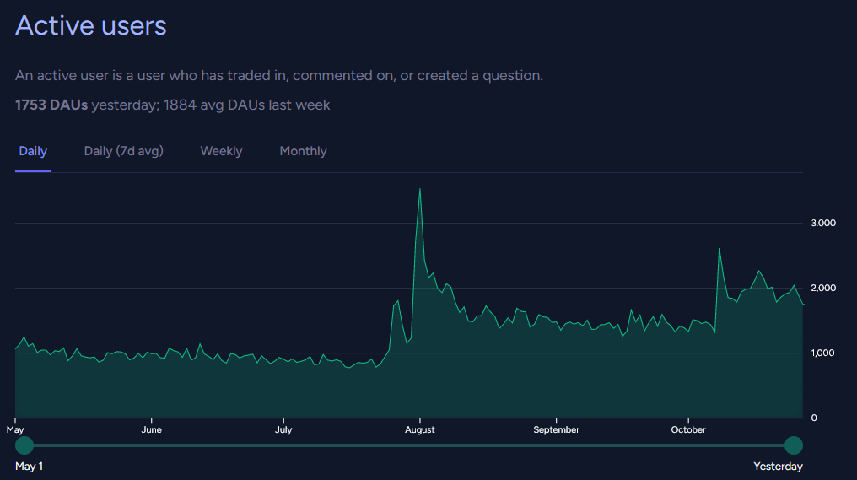Viewport: 857px width, 480px height.
Task: Click the August peak on the chart
Action: [x=420, y=189]
